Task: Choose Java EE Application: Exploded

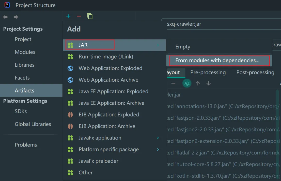Action: point(114,92)
